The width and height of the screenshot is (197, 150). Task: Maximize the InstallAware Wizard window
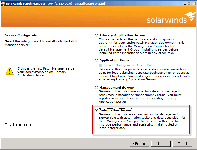click(189, 4)
